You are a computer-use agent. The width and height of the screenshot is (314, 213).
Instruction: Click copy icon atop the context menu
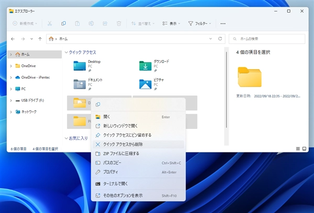(x=98, y=104)
